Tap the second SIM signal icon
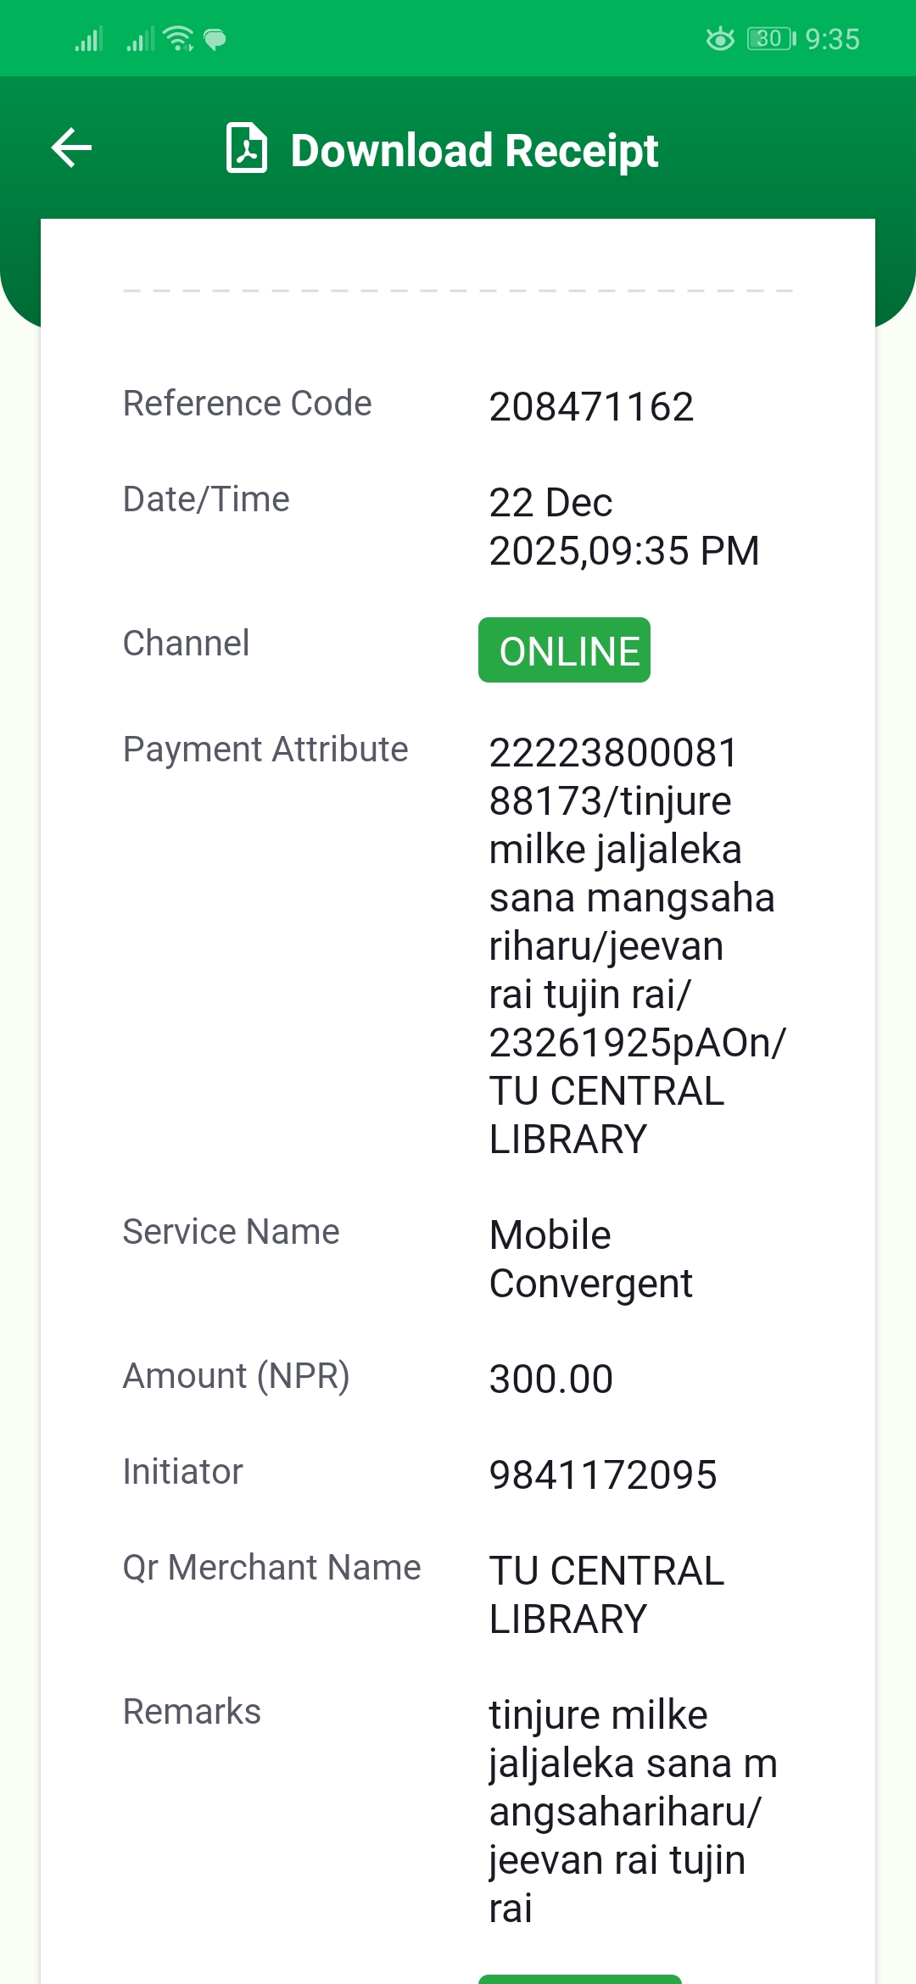Image resolution: width=916 pixels, height=1984 pixels. 140,39
